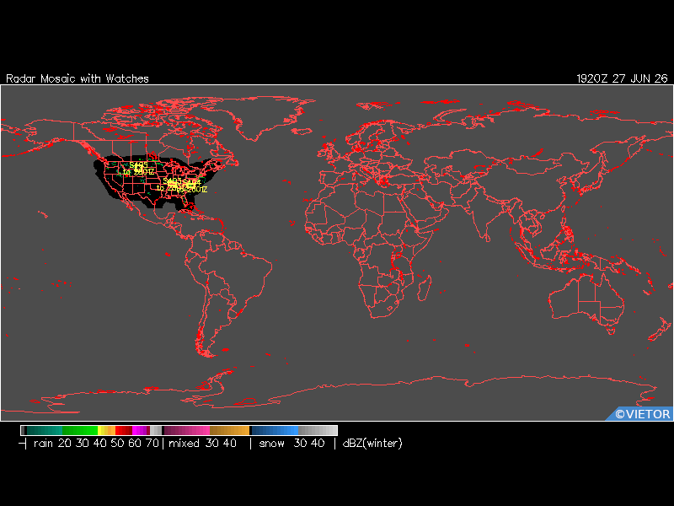
Task: Click the 40 value in mixed scale
Action: coord(229,444)
